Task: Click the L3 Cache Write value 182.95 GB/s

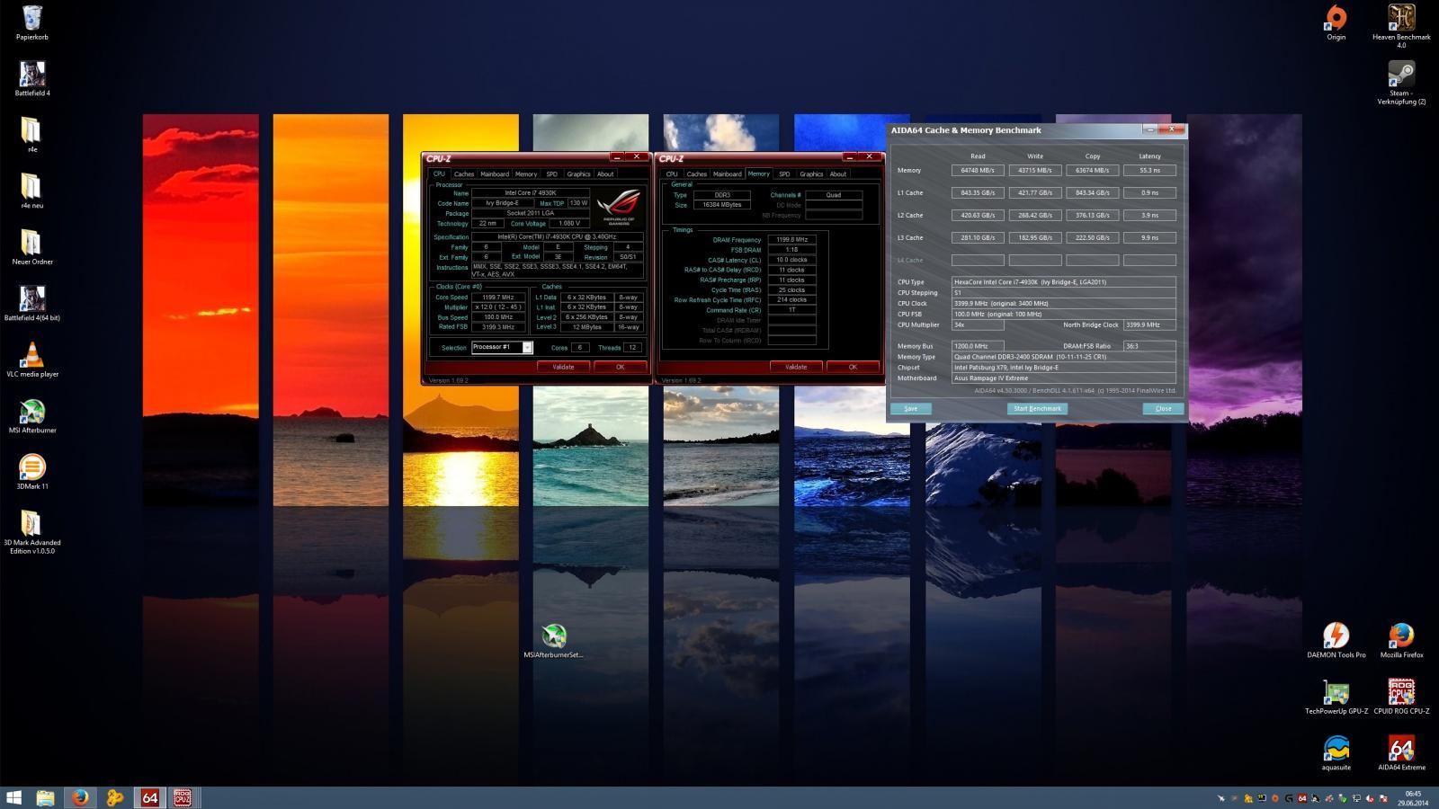Action: 1035,237
